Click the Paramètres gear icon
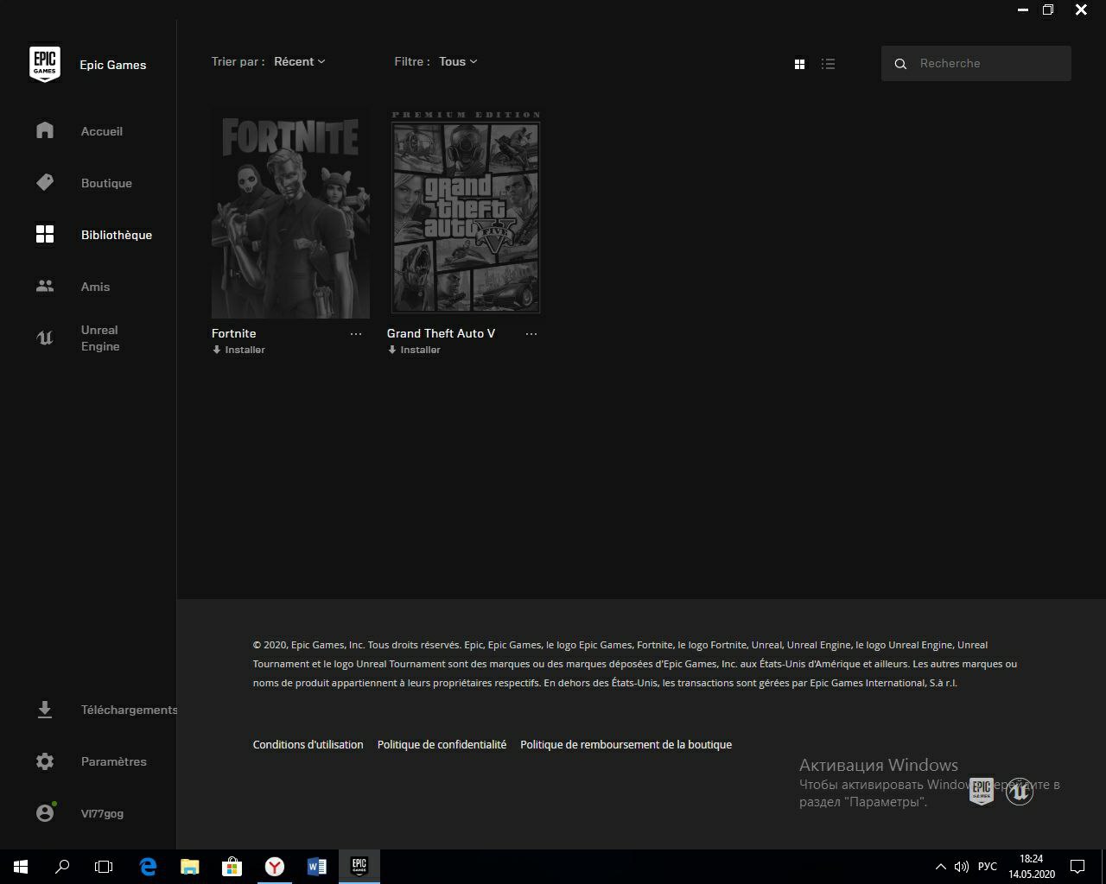The image size is (1106, 884). click(x=45, y=761)
